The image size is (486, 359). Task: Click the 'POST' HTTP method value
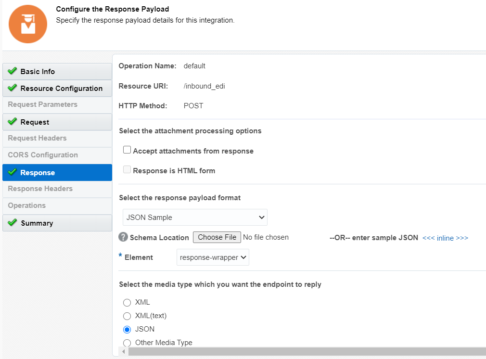pyautogui.click(x=193, y=106)
